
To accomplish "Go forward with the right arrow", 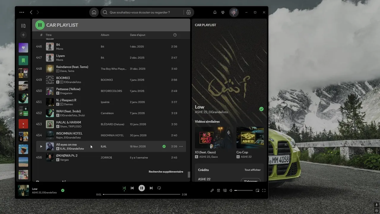I will (x=38, y=12).
